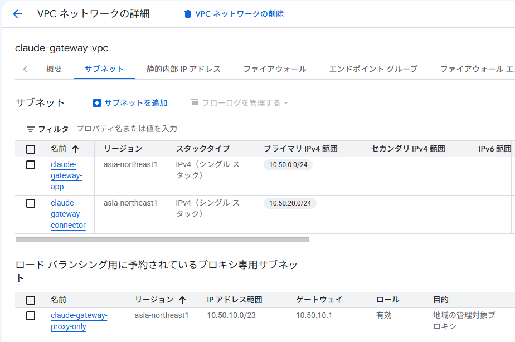Open the claude-gateway-app subnet link
Image resolution: width=515 pixels, height=342 pixels.
tap(66, 175)
